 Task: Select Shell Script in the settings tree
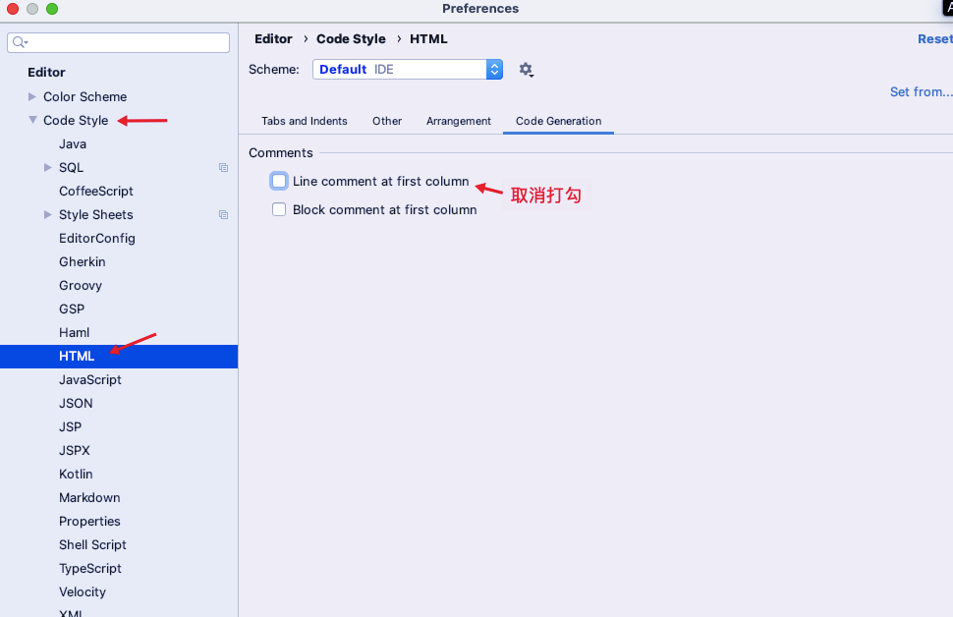click(92, 544)
